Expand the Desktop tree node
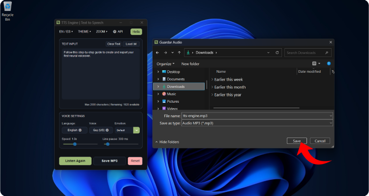369x196 pixels. (x=158, y=72)
